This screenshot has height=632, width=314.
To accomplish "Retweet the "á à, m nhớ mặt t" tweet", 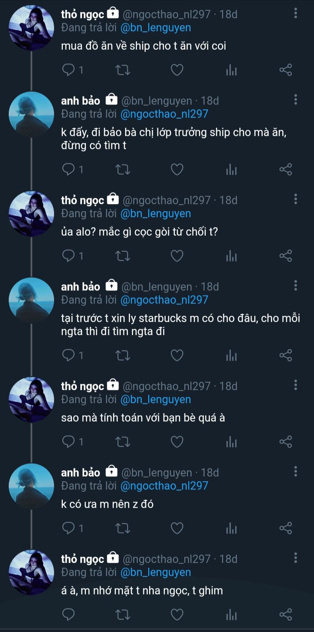I will (x=123, y=615).
